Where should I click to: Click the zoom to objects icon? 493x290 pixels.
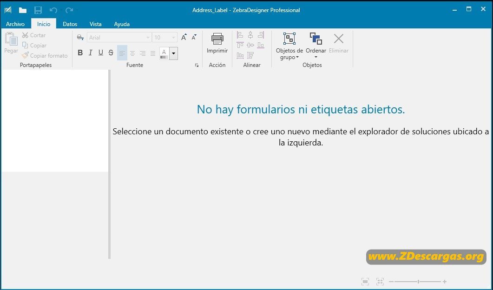(x=380, y=282)
